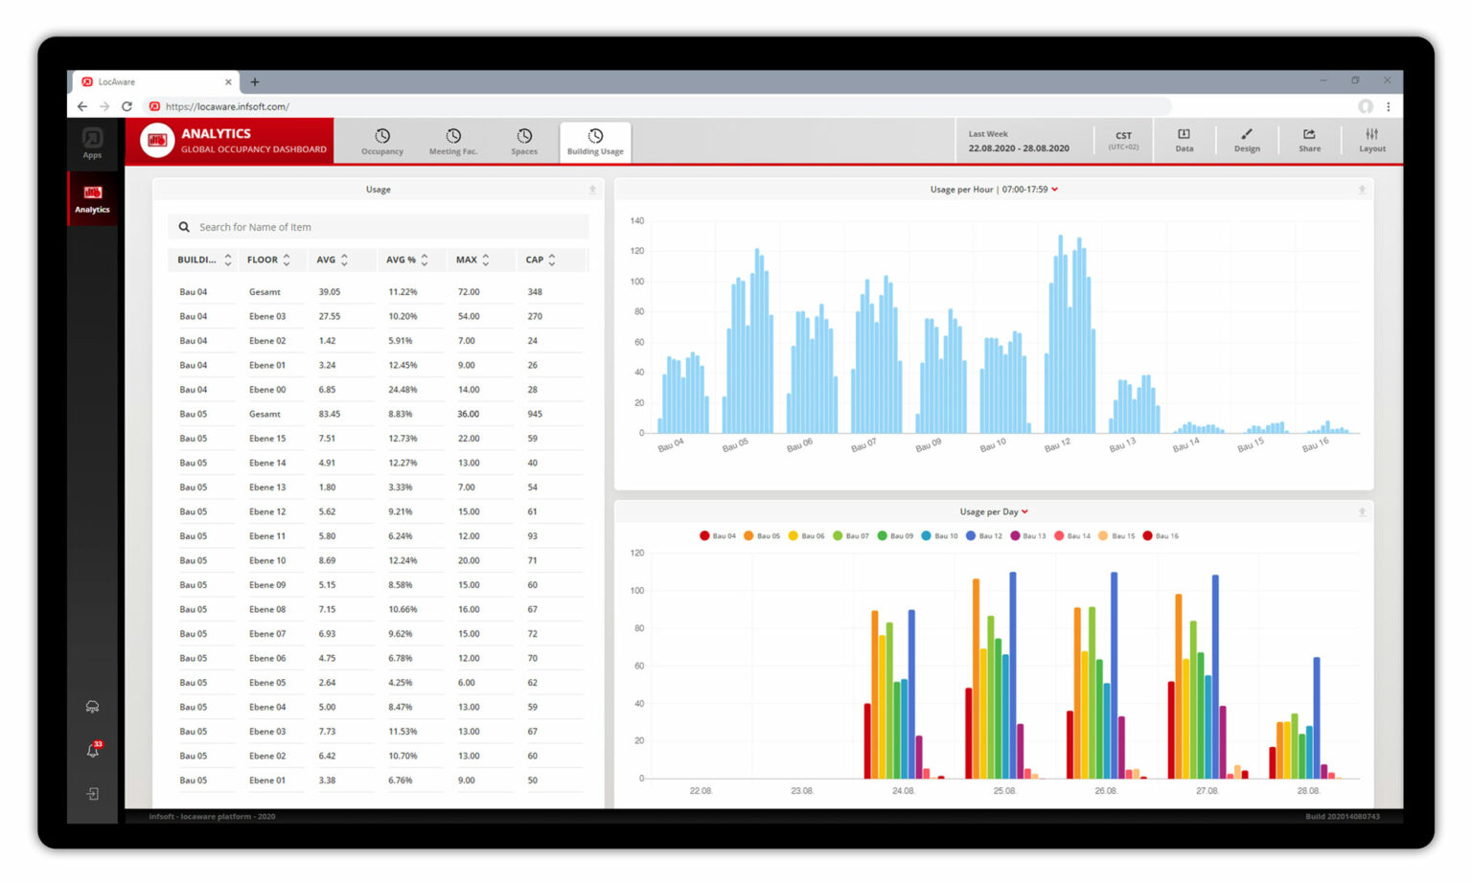Click the Share export icon
The image size is (1472, 883).
coord(1309,141)
